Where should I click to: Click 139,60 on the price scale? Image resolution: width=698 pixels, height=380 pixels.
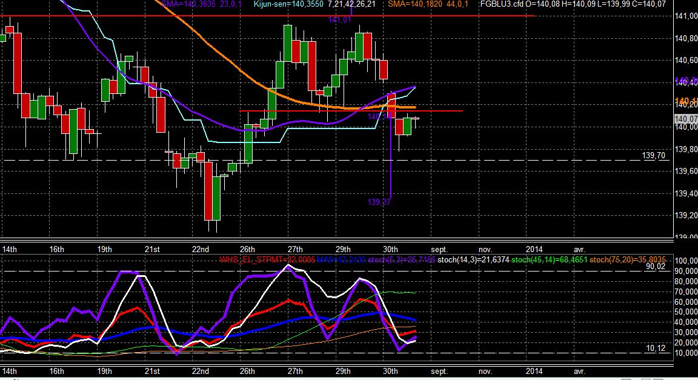tap(686, 171)
